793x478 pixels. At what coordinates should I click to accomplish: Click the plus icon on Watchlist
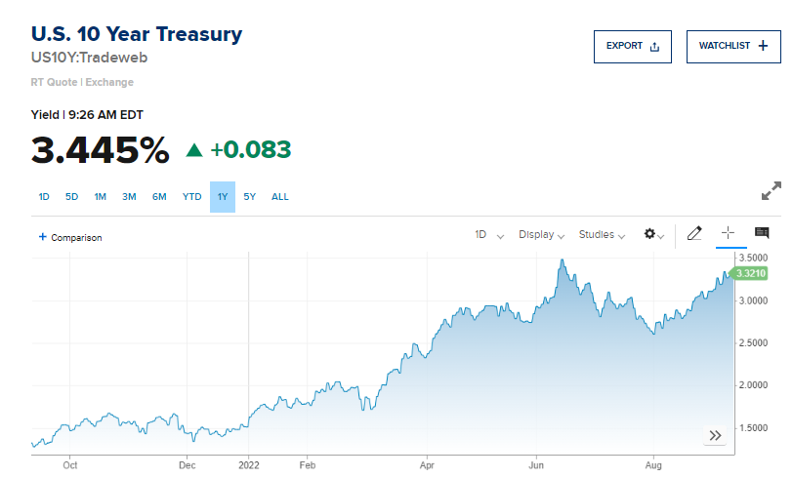click(763, 46)
